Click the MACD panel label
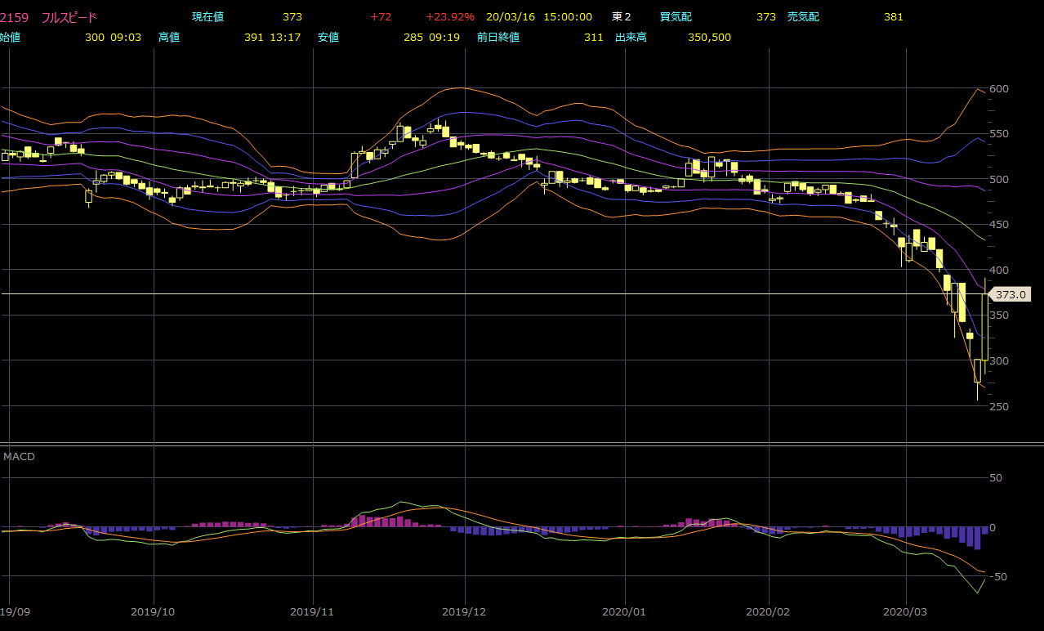This screenshot has height=631, width=1044. [x=19, y=456]
